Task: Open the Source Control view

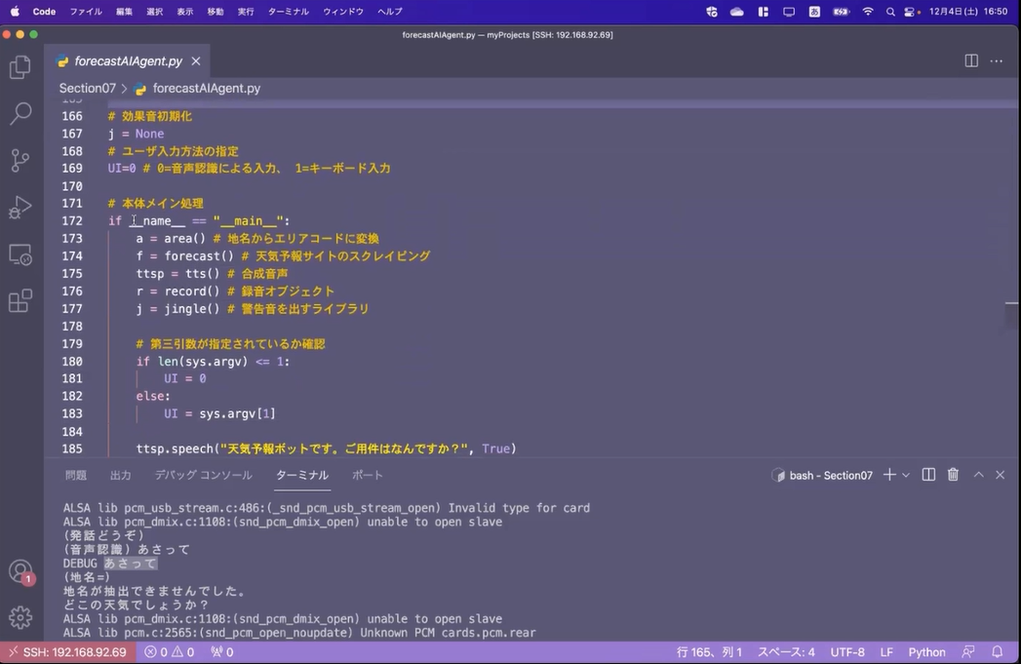Action: pyautogui.click(x=20, y=161)
